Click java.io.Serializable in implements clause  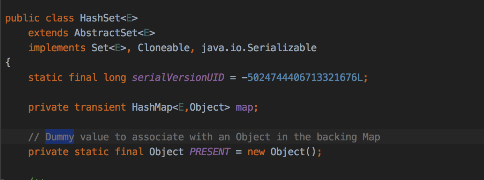click(x=259, y=48)
